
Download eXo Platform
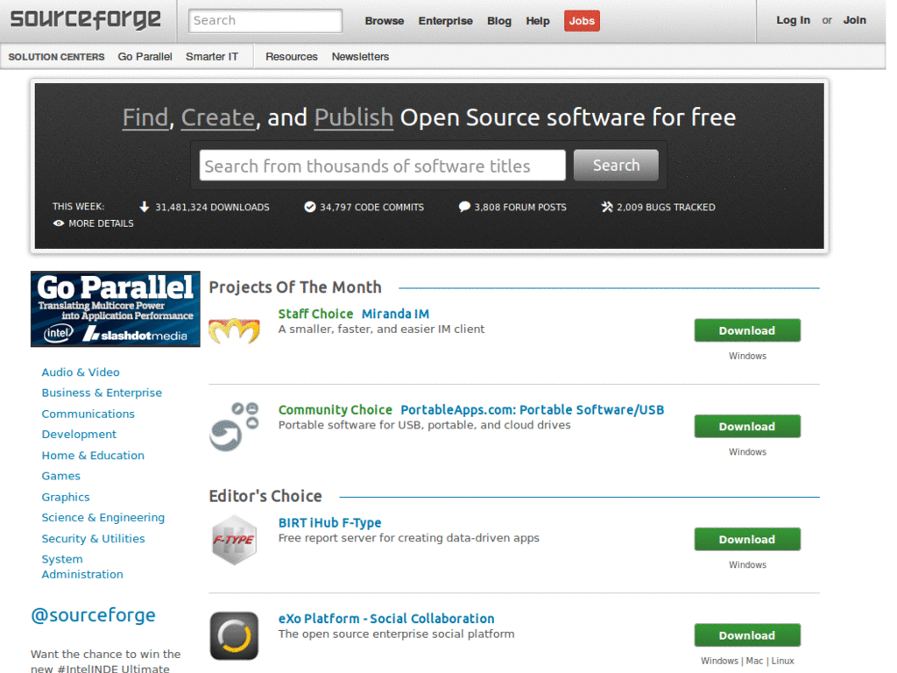[747, 636]
